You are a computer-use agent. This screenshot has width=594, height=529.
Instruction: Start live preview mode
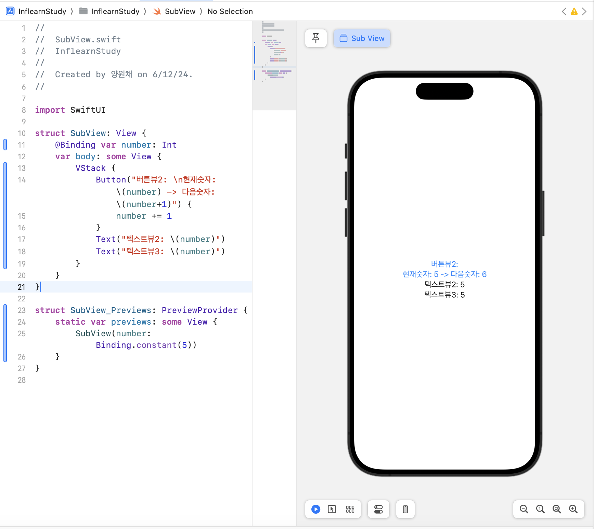(316, 509)
